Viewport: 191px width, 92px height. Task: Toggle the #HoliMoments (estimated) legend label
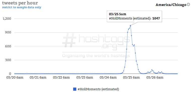98,89
